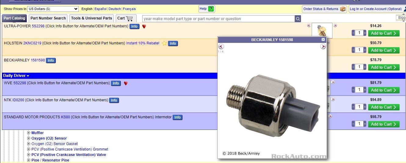Switch to the Part Catalog tab
This screenshot has height=163, width=406.
pos(15,18)
